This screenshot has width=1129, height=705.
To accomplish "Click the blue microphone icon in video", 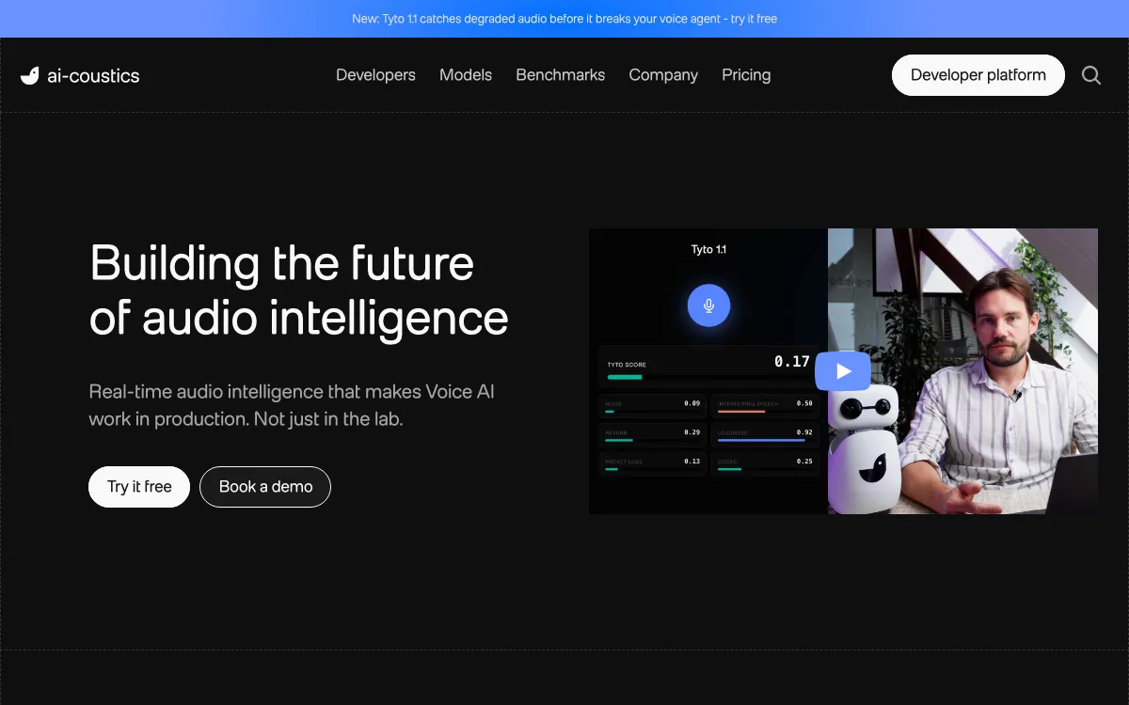I will [x=708, y=305].
